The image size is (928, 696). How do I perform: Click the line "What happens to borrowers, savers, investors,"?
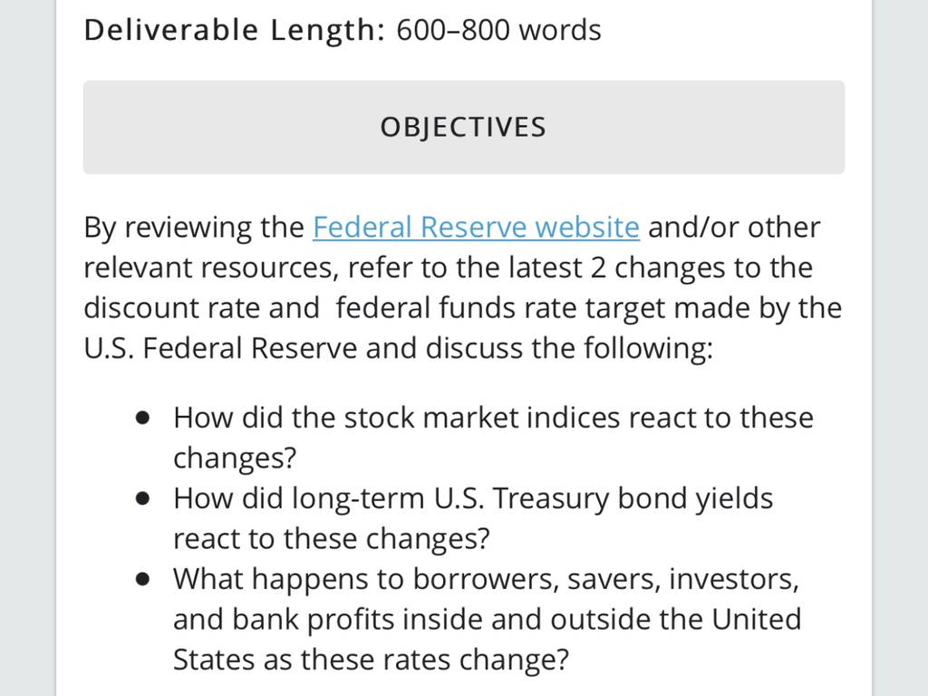(487, 579)
